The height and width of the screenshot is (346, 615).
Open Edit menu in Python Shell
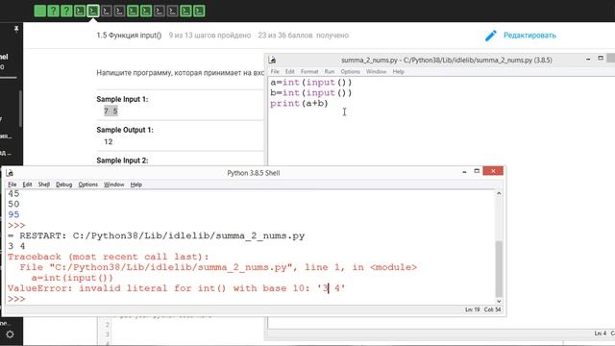(x=27, y=185)
